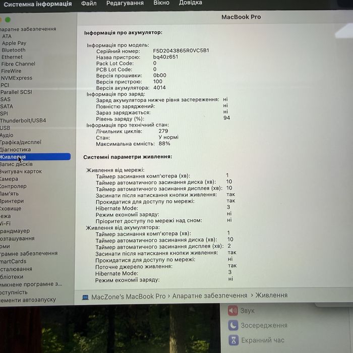This screenshot has height=353, width=353.
Task: Open Звук in the System Settings window
Action: tap(247, 311)
